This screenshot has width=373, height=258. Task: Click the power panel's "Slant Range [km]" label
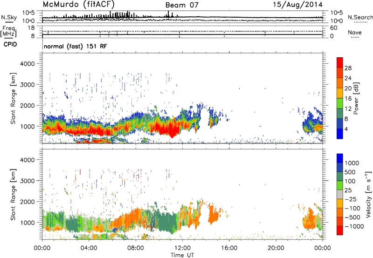[x=13, y=98]
